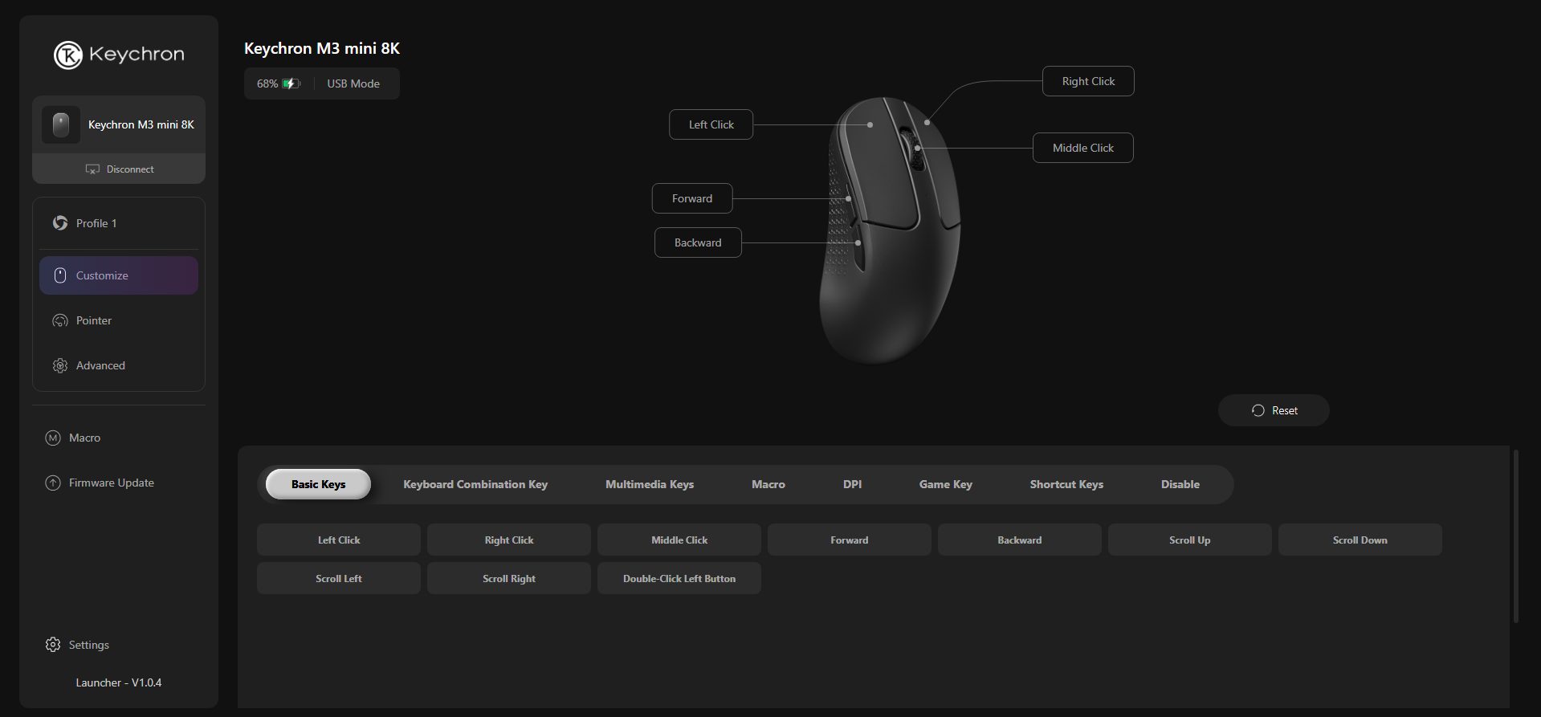The width and height of the screenshot is (1541, 717).
Task: Select the Forward side button label
Action: [x=691, y=198]
